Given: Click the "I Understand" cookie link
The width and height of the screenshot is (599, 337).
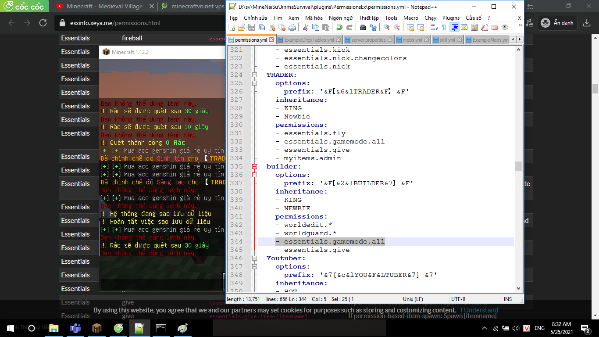Looking at the screenshot, I should coord(479,310).
